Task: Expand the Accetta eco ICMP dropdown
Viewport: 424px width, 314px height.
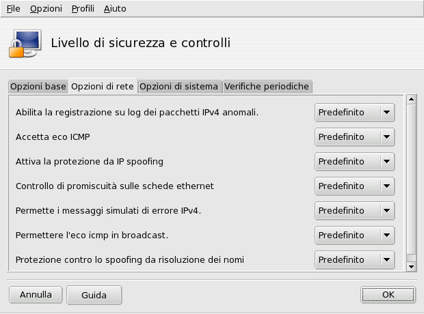Action: click(x=354, y=137)
